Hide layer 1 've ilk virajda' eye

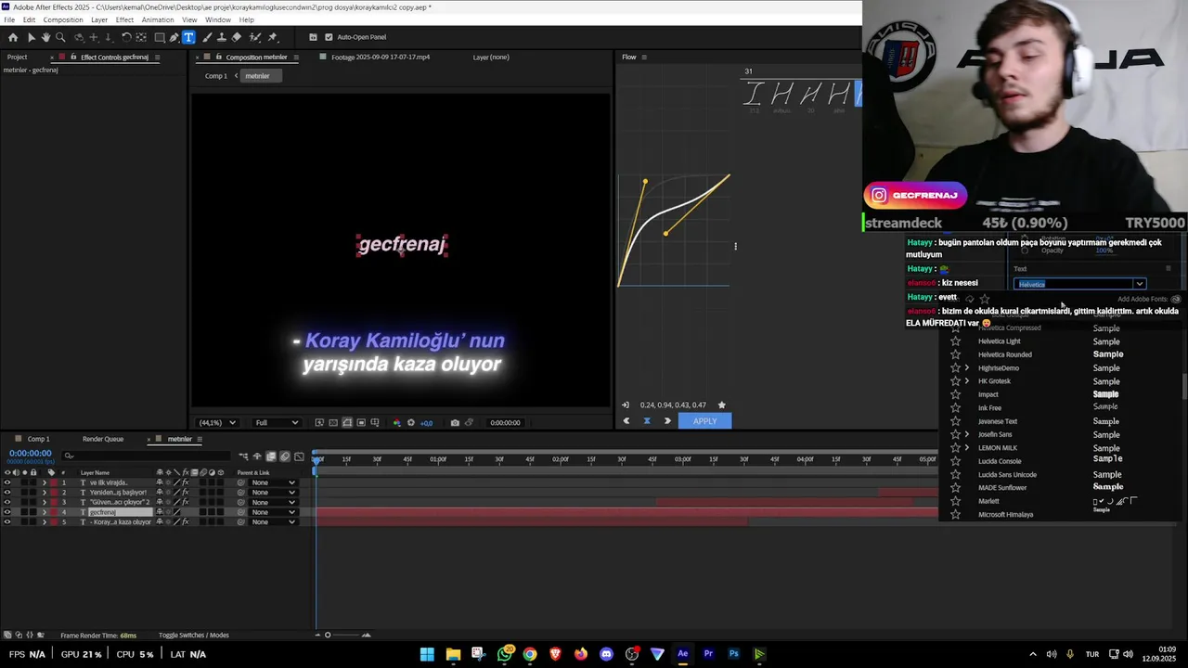click(7, 482)
